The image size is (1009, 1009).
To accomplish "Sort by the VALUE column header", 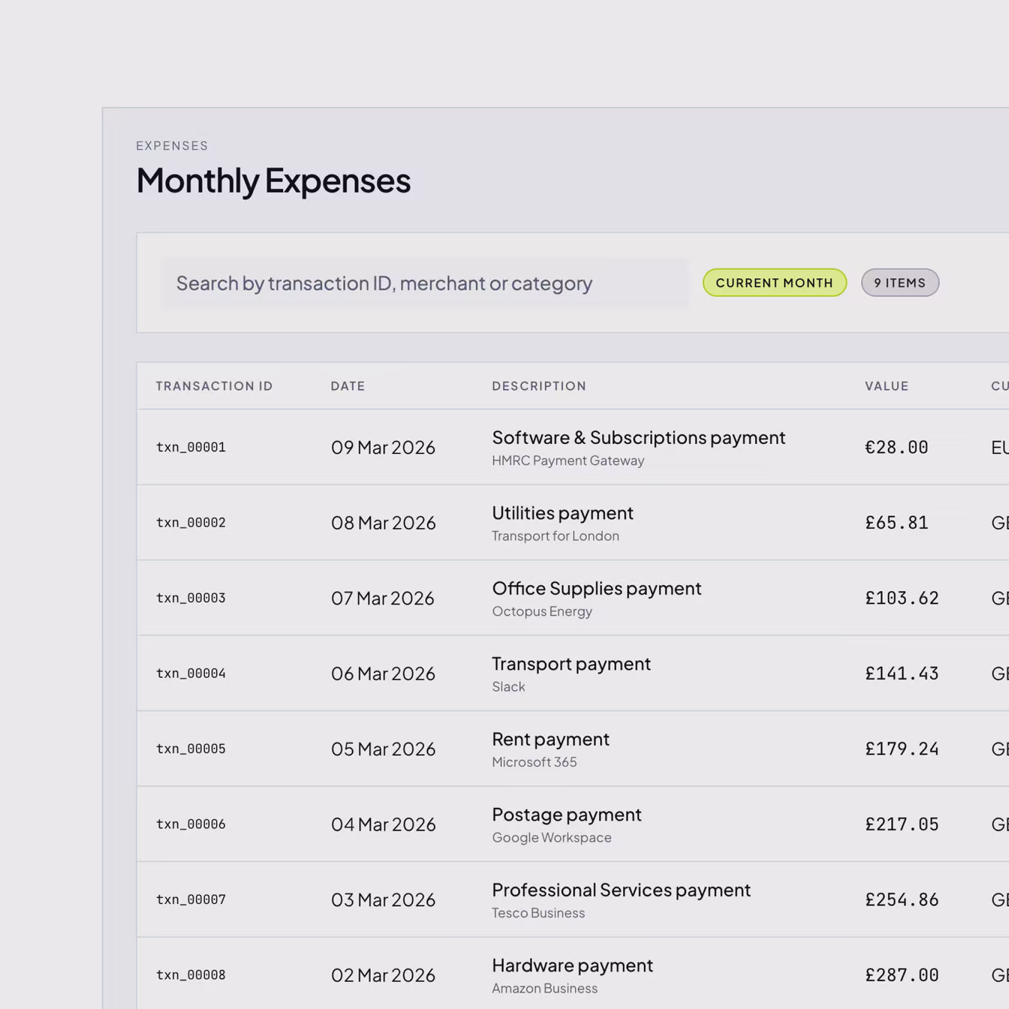I will click(x=887, y=386).
